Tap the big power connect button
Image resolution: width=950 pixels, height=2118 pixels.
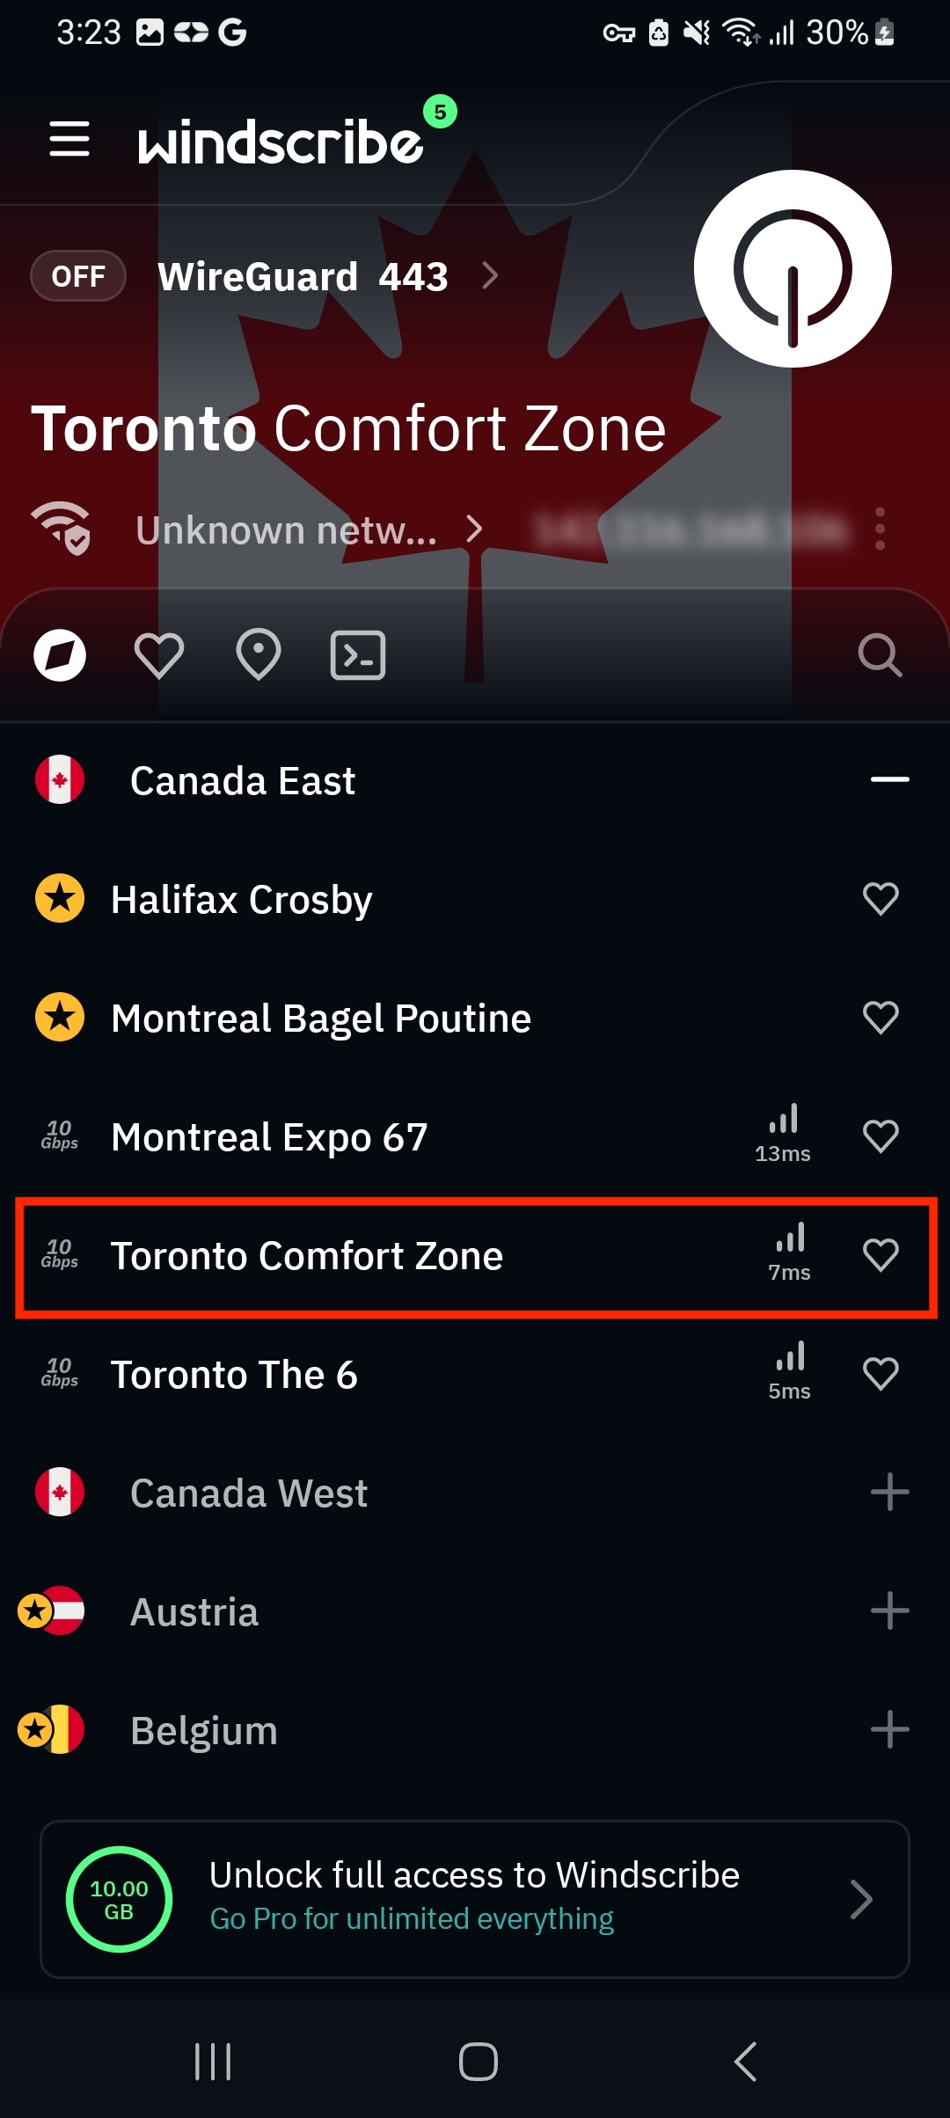tap(793, 269)
